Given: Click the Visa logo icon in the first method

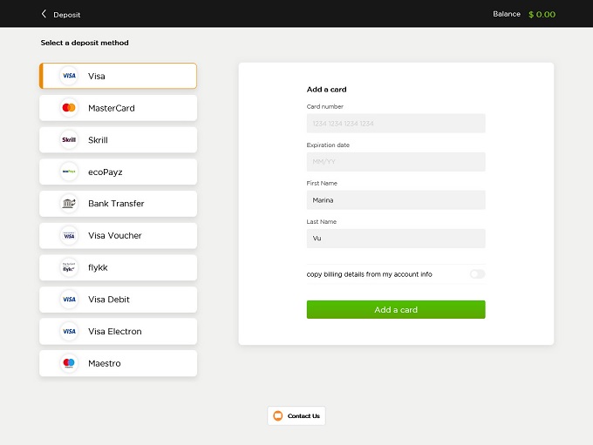Looking at the screenshot, I should pos(69,77).
